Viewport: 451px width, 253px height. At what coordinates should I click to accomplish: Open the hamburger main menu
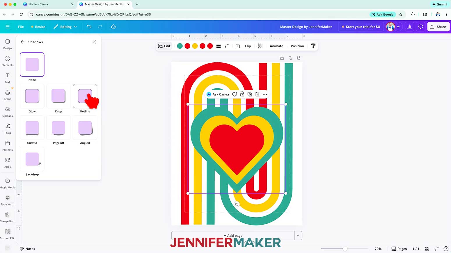point(8,27)
